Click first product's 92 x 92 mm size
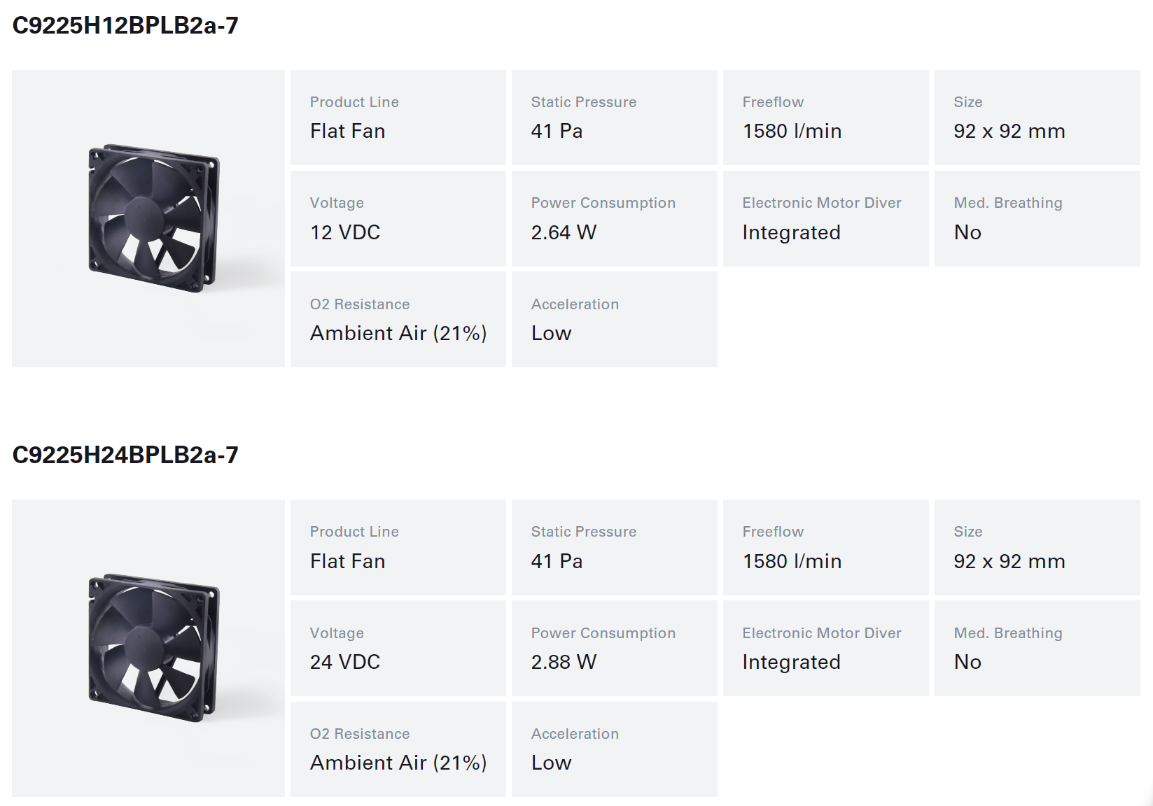This screenshot has width=1153, height=806. coord(1037,118)
